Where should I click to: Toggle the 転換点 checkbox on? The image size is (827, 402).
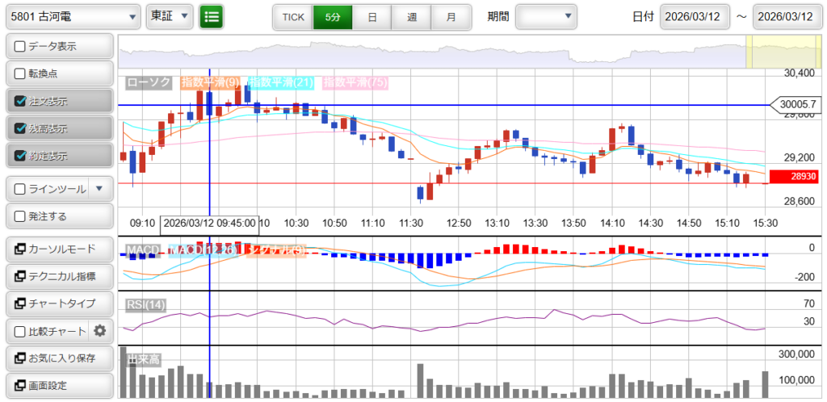[x=20, y=74]
